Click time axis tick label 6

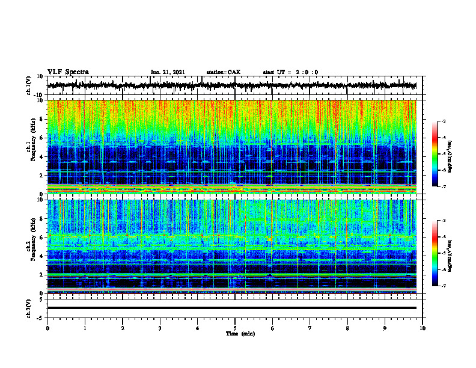272,328
